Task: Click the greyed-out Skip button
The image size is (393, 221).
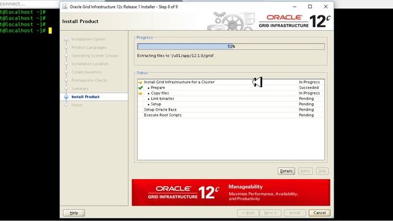Action: [x=322, y=171]
